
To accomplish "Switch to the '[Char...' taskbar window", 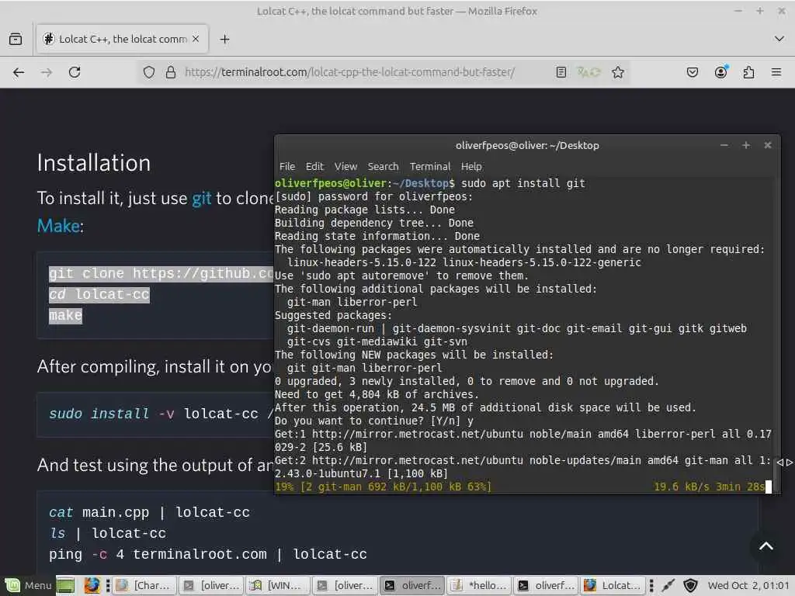I will [x=144, y=585].
